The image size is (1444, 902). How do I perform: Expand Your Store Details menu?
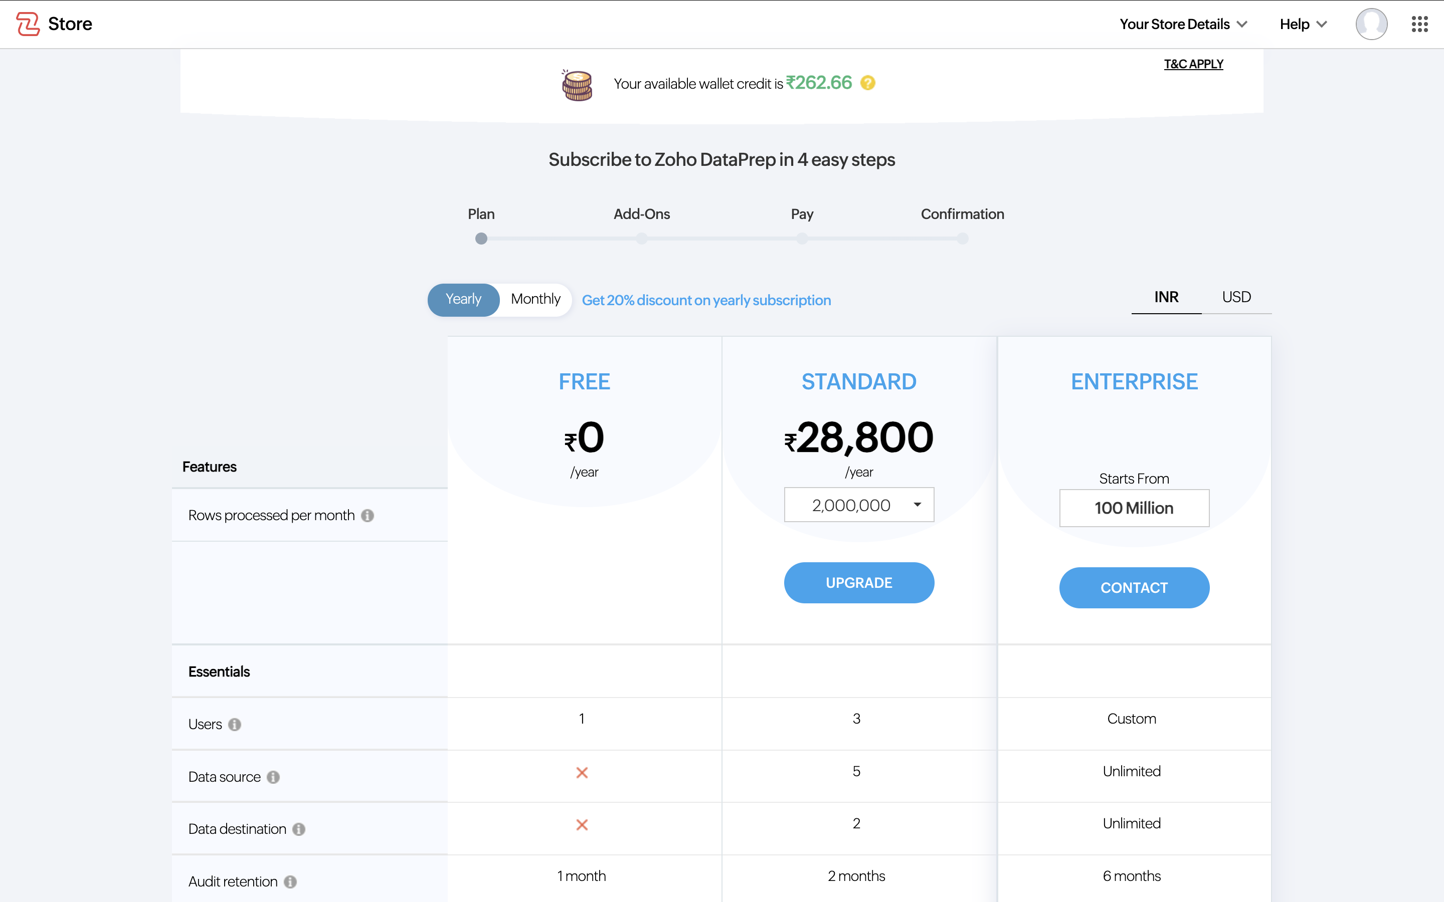pyautogui.click(x=1183, y=24)
